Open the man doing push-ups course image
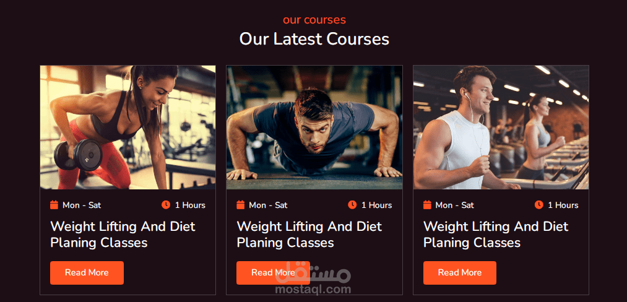This screenshot has height=302, width=627. (314, 127)
